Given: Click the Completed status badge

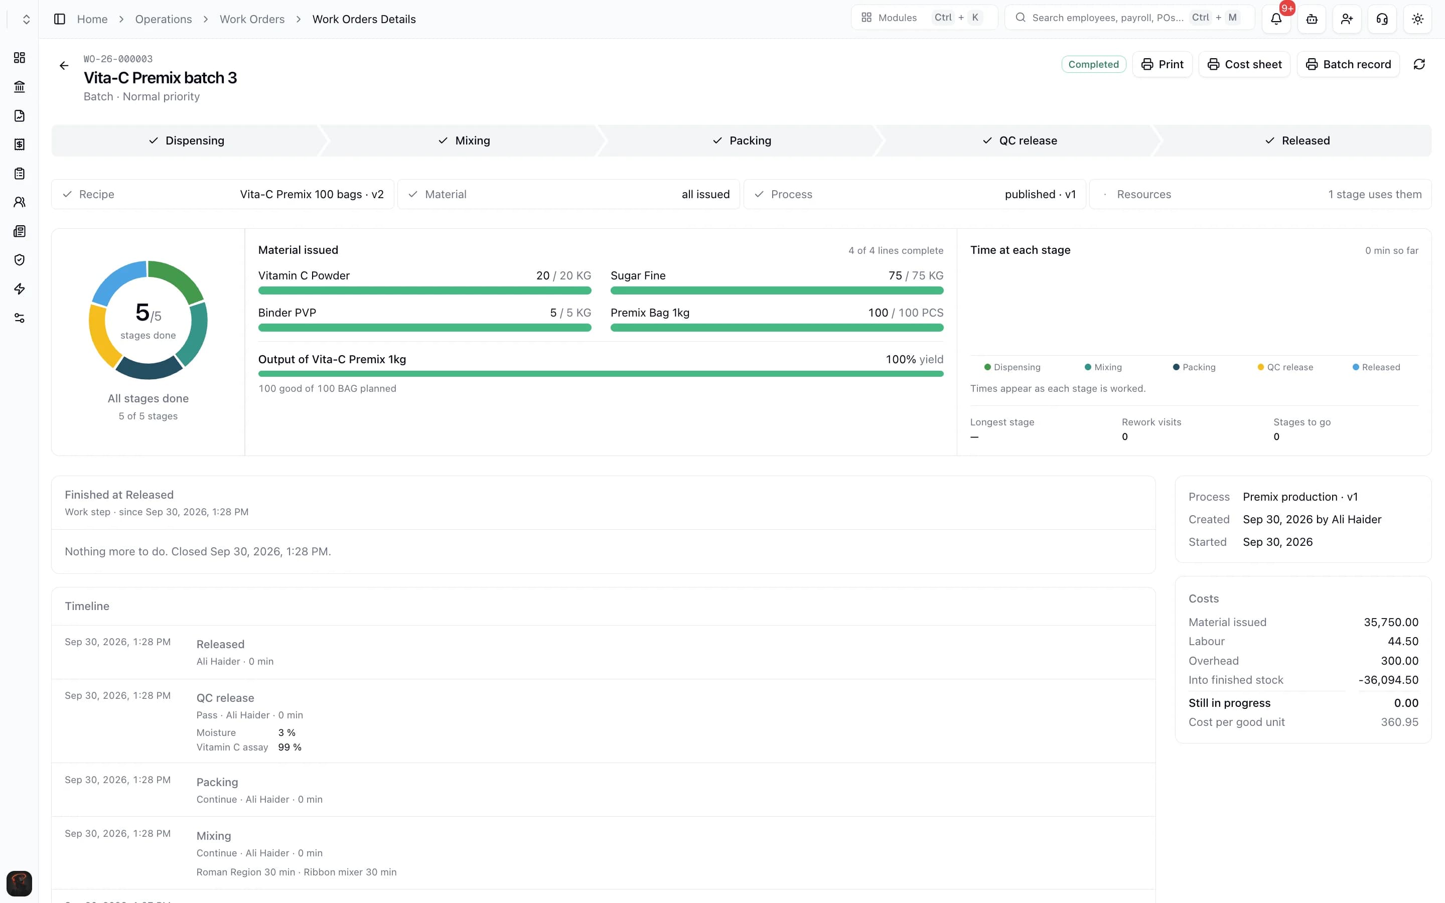Looking at the screenshot, I should coord(1093,65).
